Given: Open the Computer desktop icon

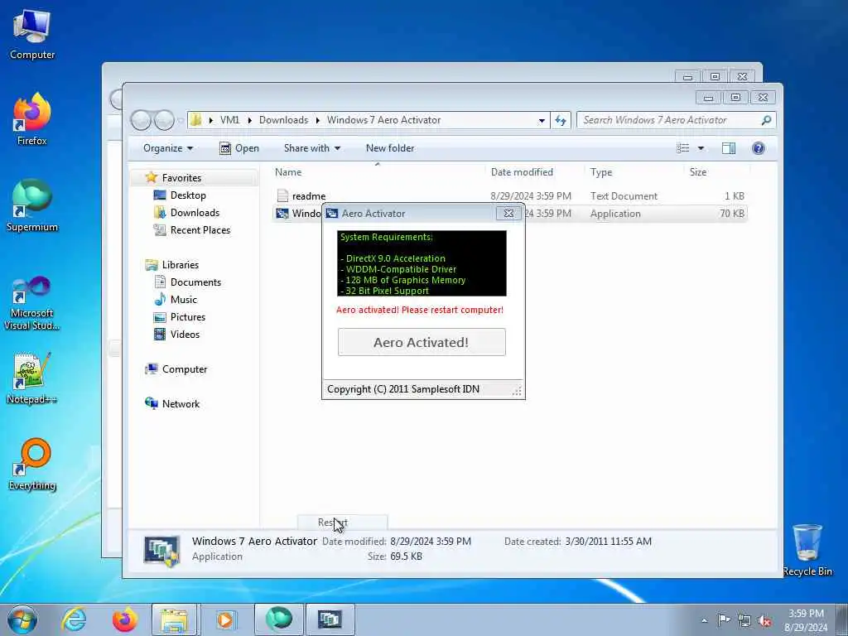Looking at the screenshot, I should 32,33.
